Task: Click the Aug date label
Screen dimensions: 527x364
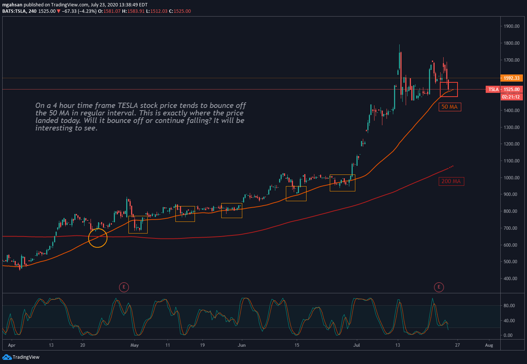Action: click(489, 345)
